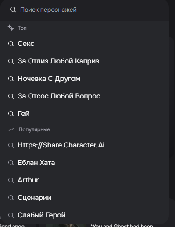Click the sparkle icon beside "Топ"
Viewport: 175px width, 227px height.
click(11, 28)
